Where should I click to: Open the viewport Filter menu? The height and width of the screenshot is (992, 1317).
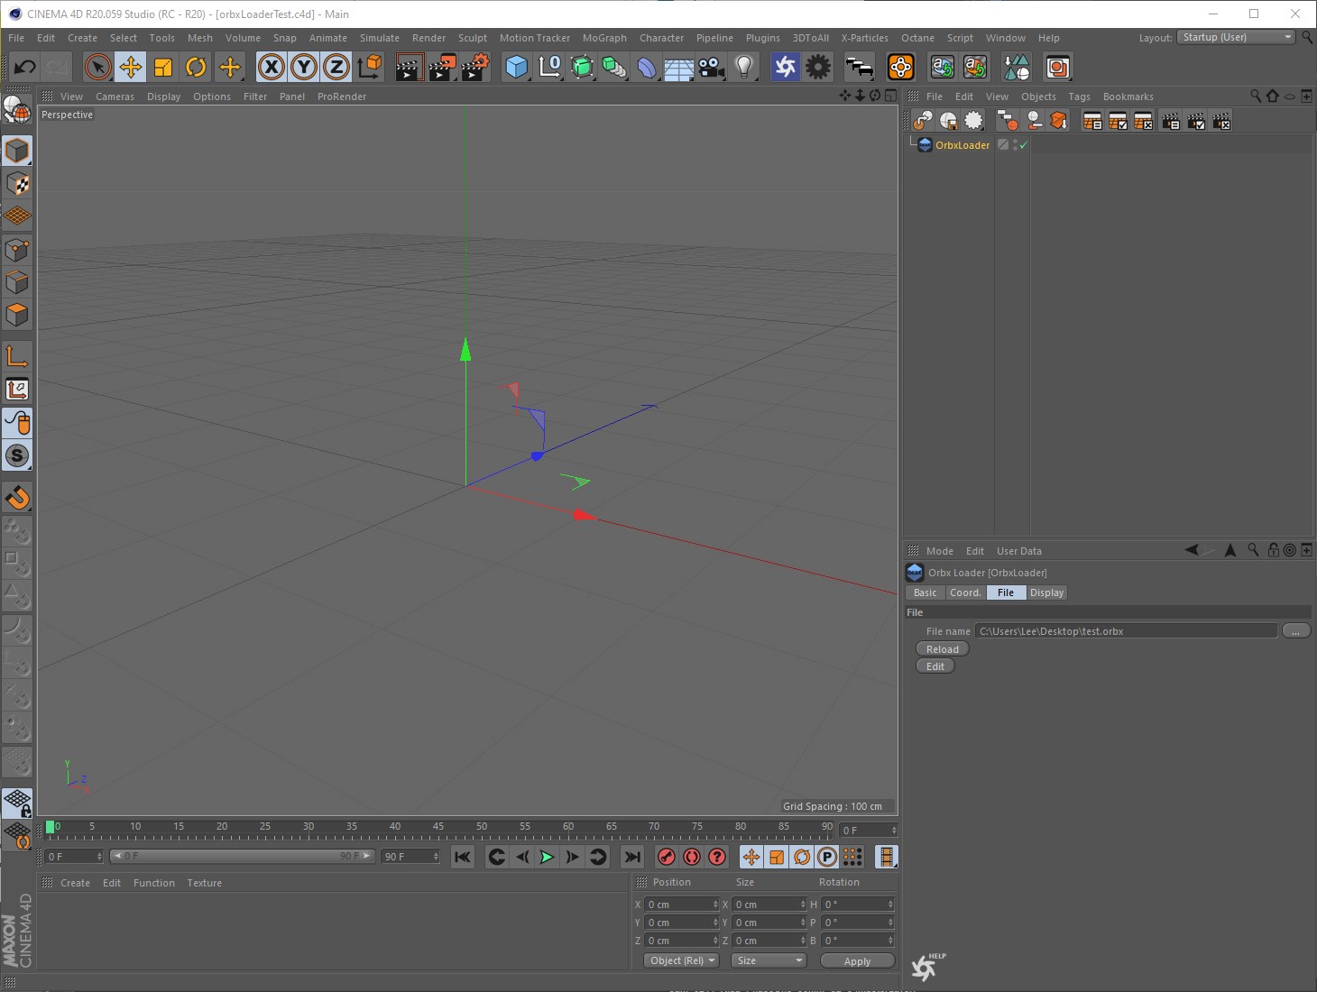(255, 96)
